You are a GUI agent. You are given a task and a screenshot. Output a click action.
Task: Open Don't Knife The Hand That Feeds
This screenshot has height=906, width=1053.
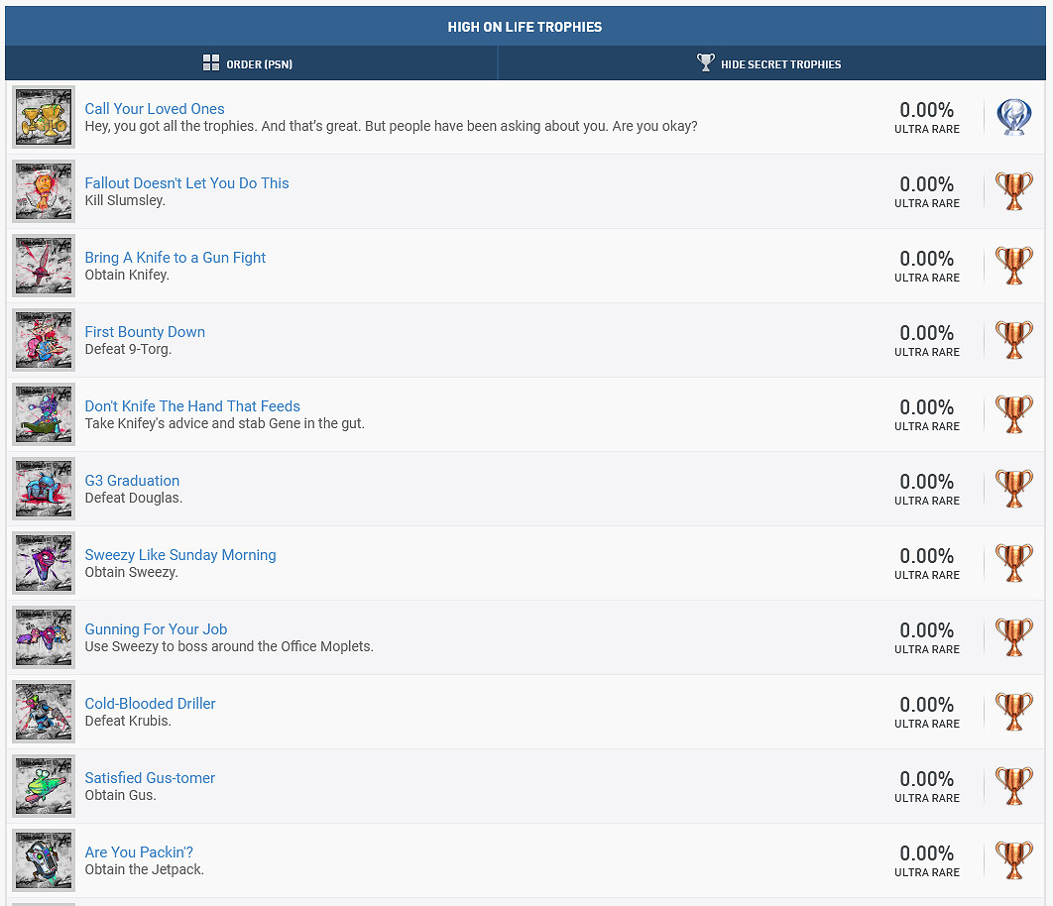[192, 406]
